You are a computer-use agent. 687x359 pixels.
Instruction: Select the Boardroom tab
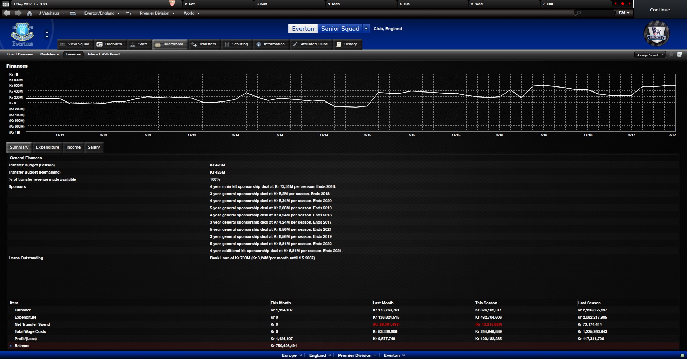coord(170,44)
